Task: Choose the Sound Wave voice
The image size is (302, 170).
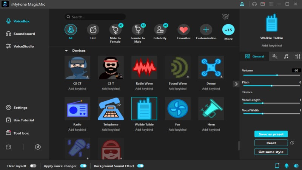Action: click(177, 68)
